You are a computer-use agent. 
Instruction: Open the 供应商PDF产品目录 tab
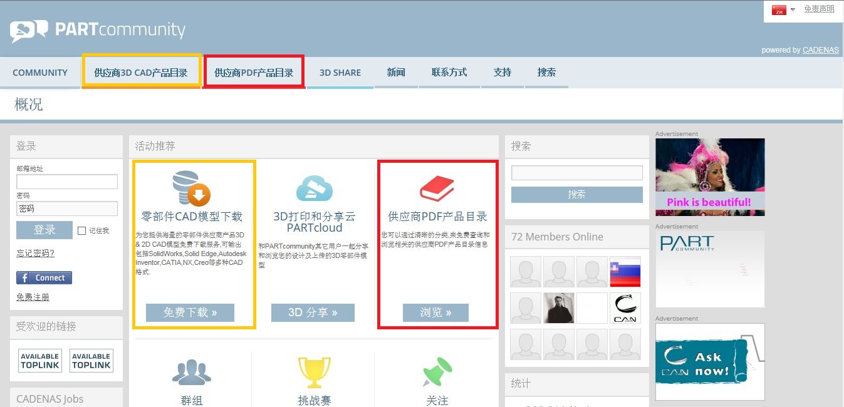tap(254, 73)
